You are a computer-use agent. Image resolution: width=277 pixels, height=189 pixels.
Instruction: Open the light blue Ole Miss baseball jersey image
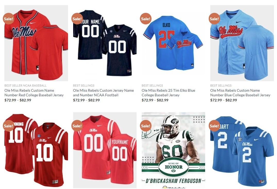point(242,43)
